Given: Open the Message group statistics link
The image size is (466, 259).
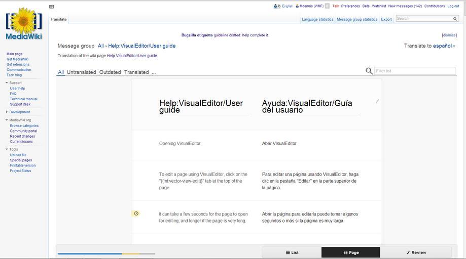Looking at the screenshot, I should pyautogui.click(x=357, y=19).
